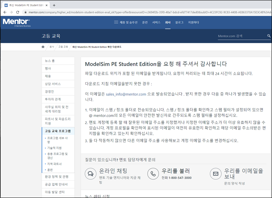272x198 pixels.
Task: Select 환경 정책 및 관행 in sidebar
Action: (58, 177)
